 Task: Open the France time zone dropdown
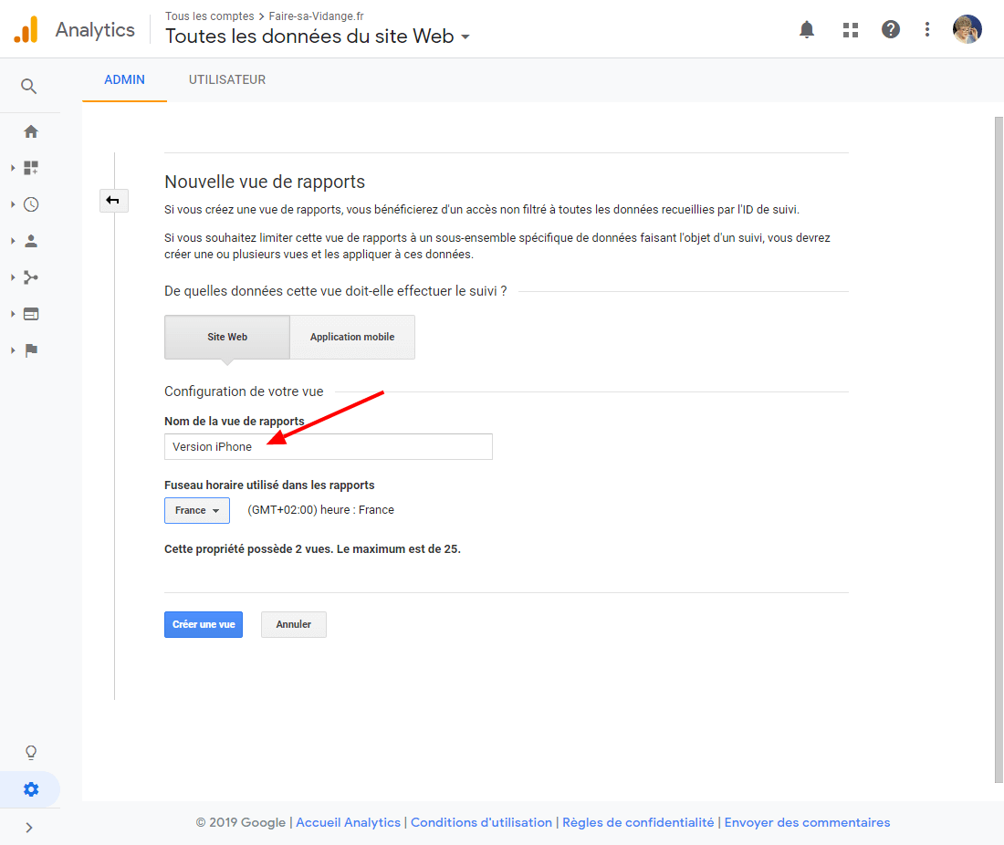pyautogui.click(x=196, y=510)
